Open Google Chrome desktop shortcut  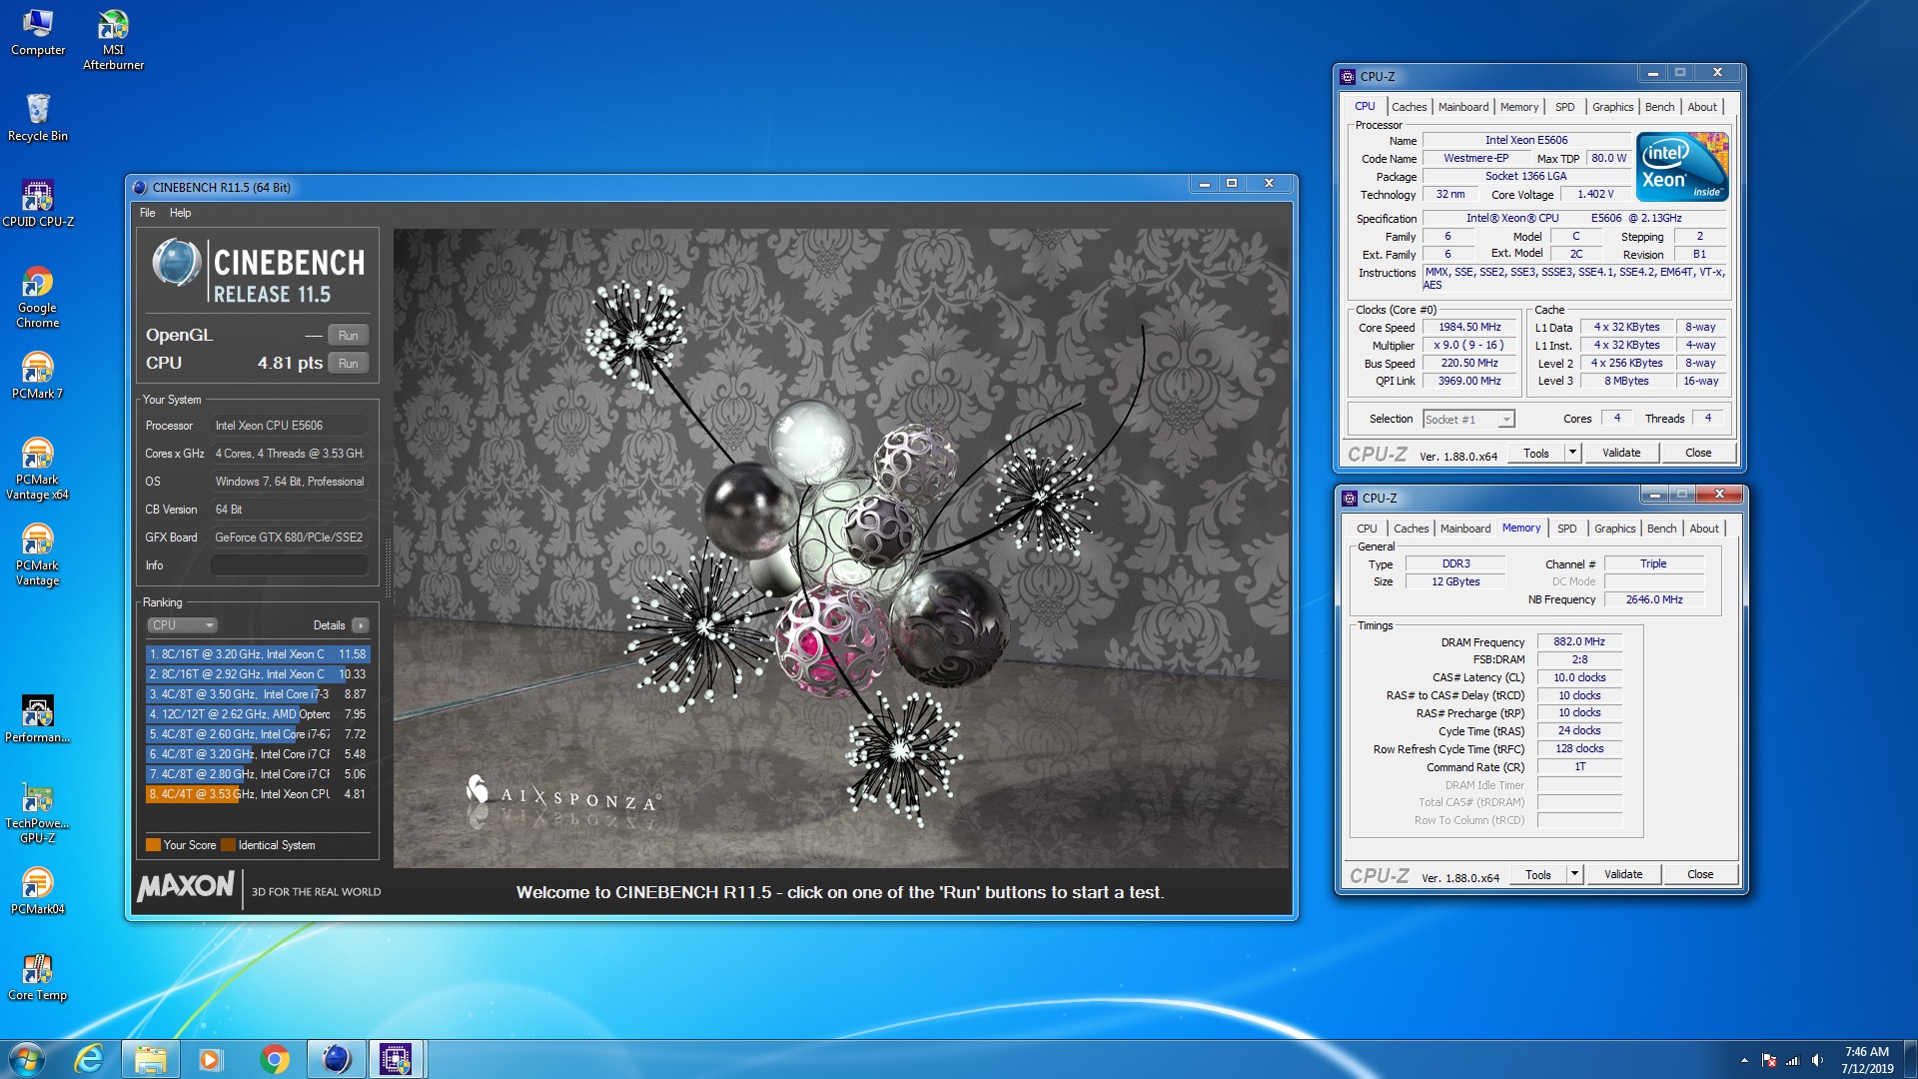[x=38, y=297]
